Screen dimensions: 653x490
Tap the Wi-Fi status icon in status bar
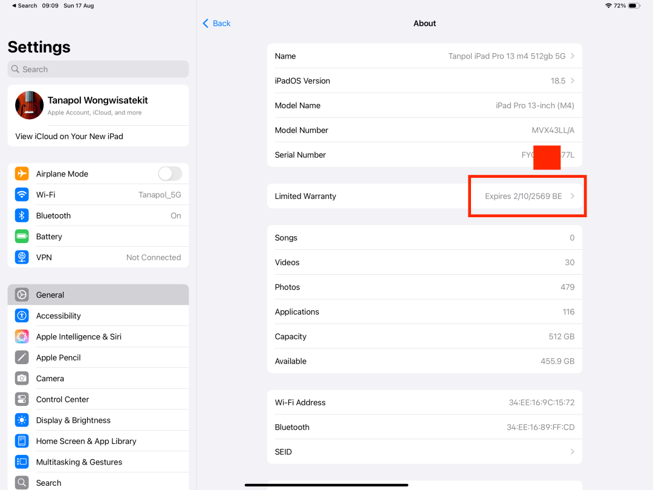coord(608,5)
